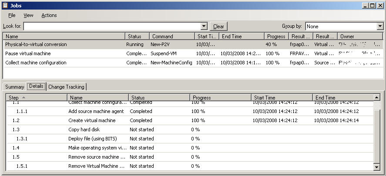Switch to the Details tab
386x176 pixels.
[36, 86]
